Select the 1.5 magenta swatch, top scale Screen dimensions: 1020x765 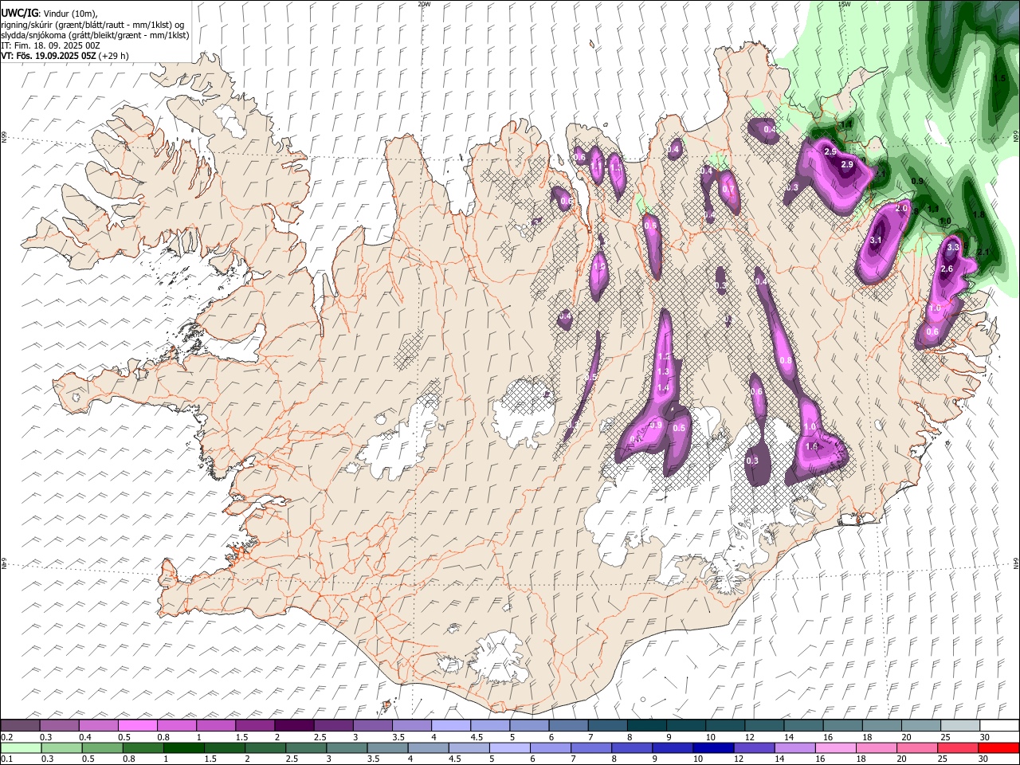click(x=254, y=725)
